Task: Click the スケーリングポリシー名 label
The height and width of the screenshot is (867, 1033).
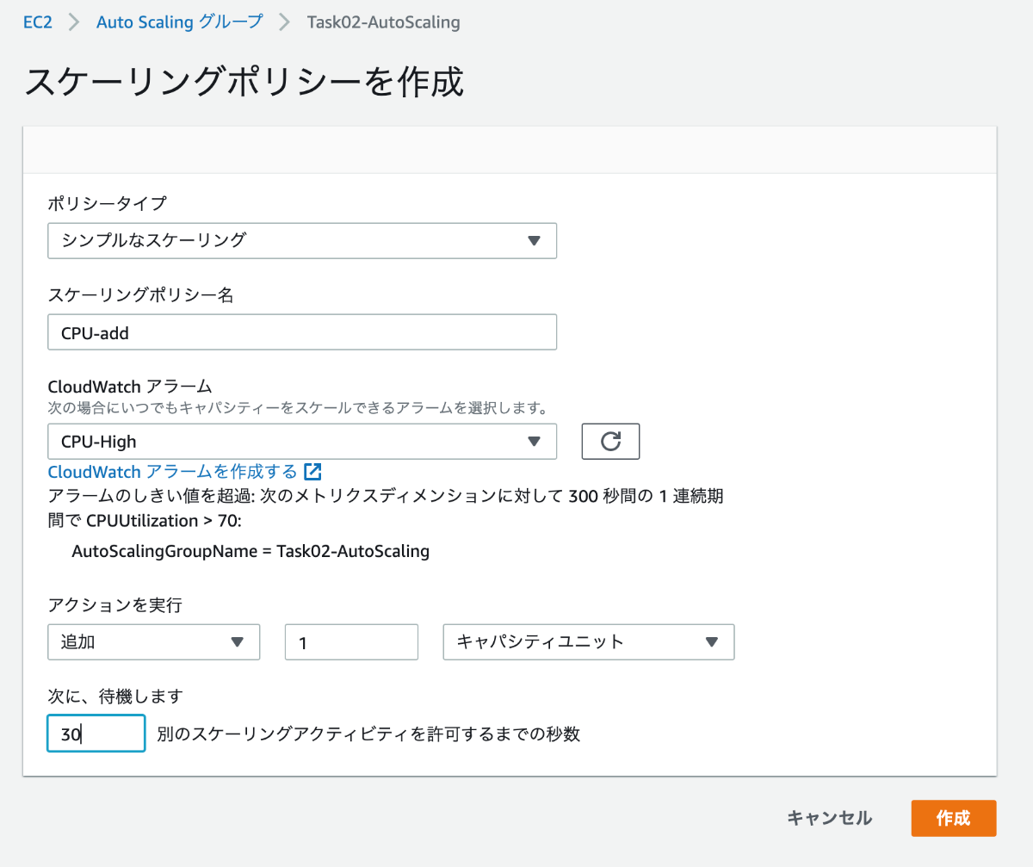Action: click(x=141, y=295)
